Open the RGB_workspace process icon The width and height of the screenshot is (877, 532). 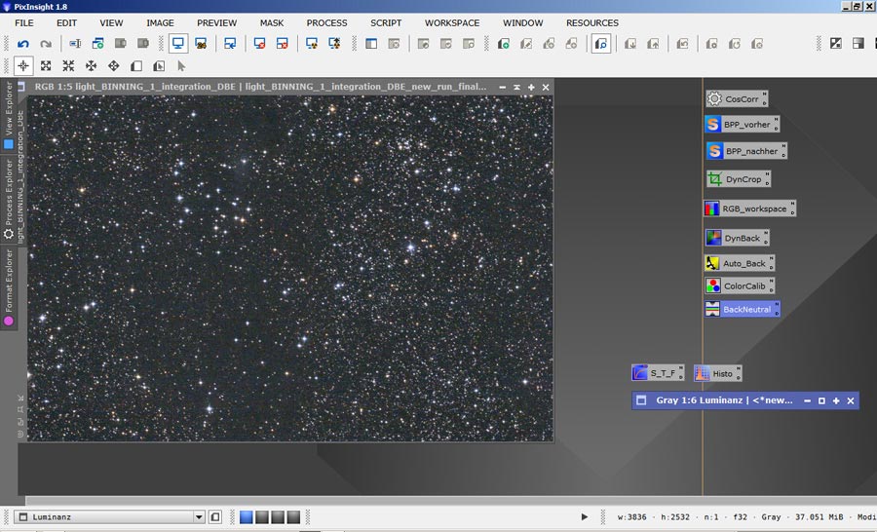pyautogui.click(x=749, y=209)
